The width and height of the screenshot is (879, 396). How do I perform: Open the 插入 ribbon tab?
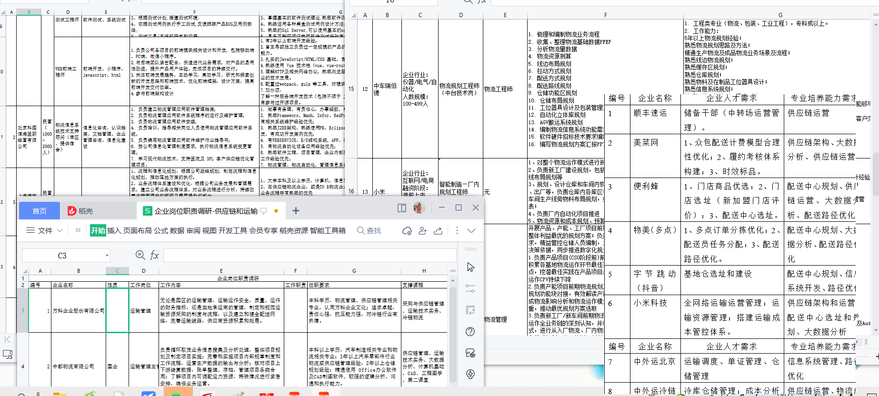tap(114, 230)
